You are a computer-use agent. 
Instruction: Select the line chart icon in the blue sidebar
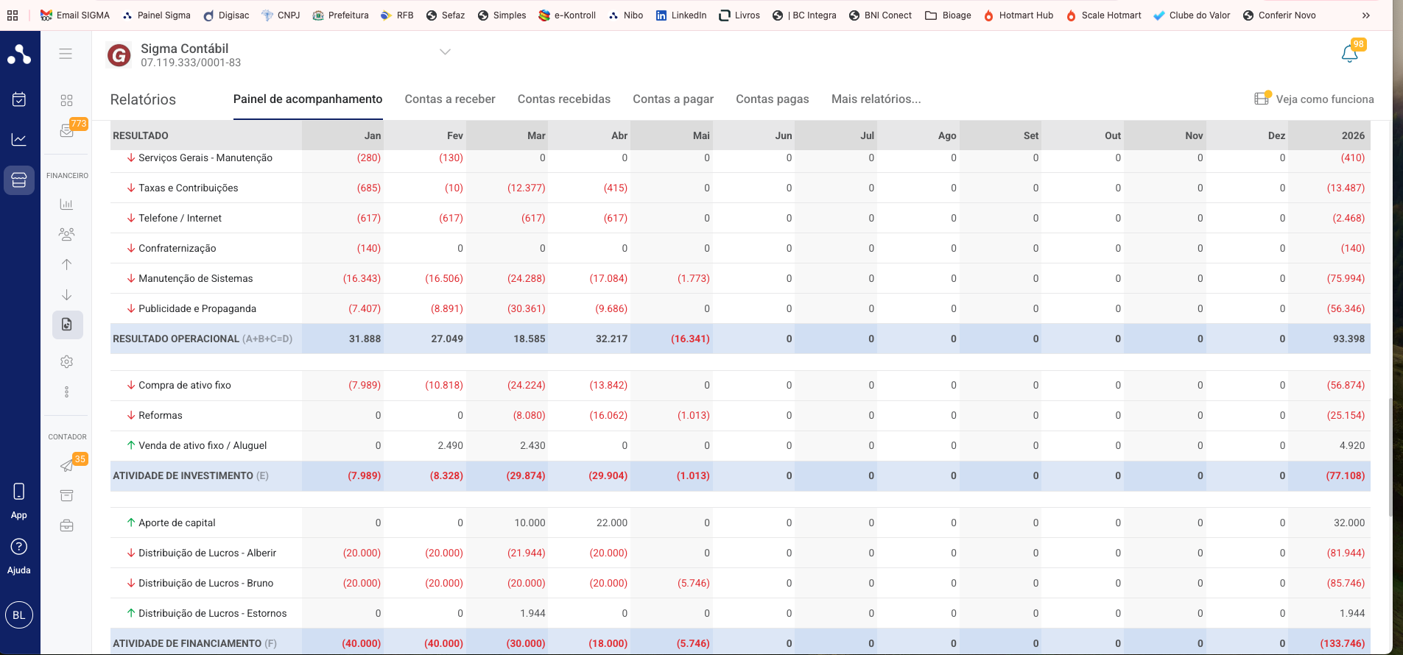click(19, 139)
